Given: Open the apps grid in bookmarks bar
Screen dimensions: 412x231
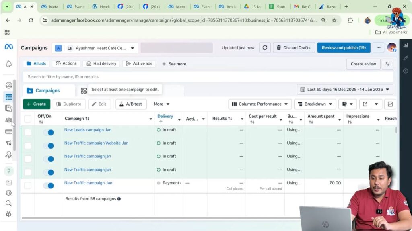Looking at the screenshot, I should click(x=7, y=32).
